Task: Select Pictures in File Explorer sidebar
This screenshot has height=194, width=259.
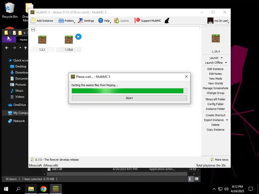Action: (18, 84)
